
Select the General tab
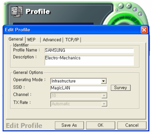(x=16, y=39)
